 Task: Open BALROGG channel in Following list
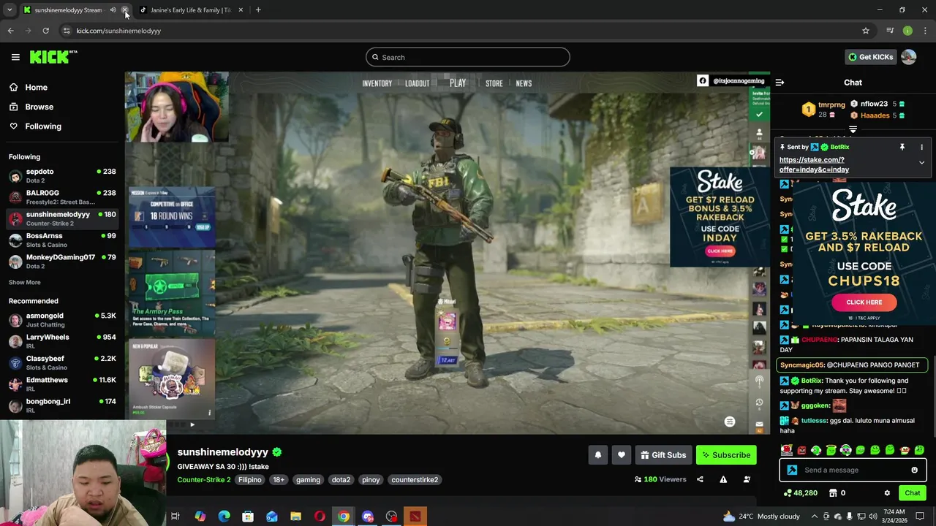[x=62, y=197]
